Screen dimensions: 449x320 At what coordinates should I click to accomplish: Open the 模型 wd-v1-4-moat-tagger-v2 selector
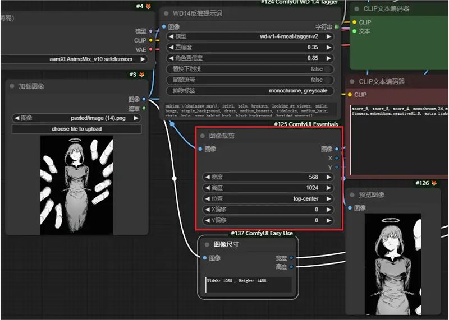point(250,36)
